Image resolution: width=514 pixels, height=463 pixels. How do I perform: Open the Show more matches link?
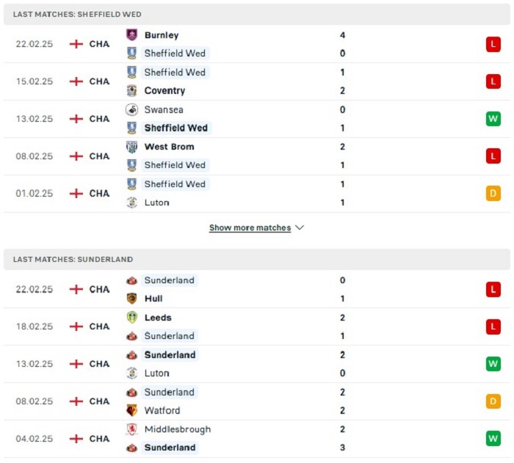click(250, 227)
